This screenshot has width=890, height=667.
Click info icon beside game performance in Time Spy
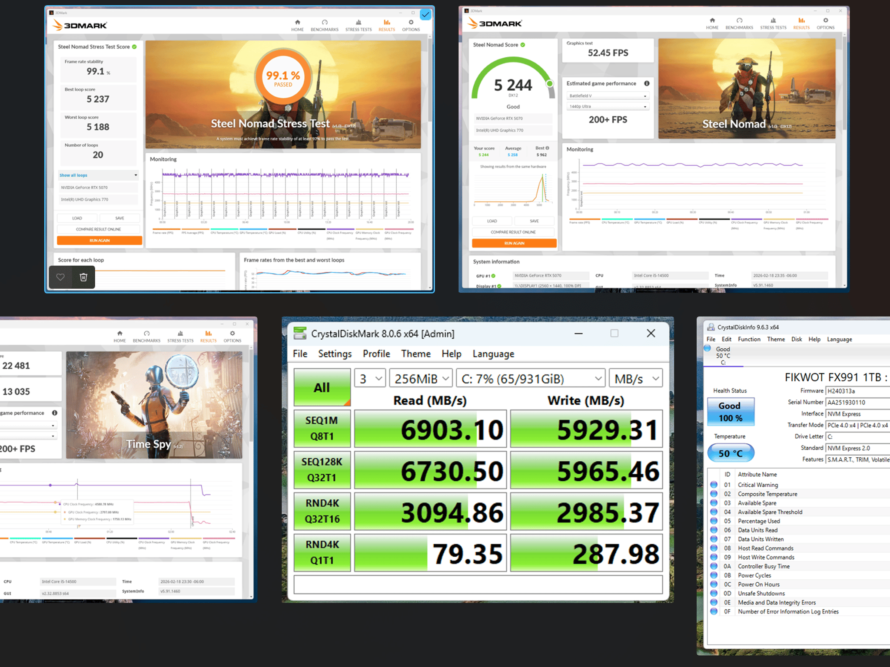55,413
